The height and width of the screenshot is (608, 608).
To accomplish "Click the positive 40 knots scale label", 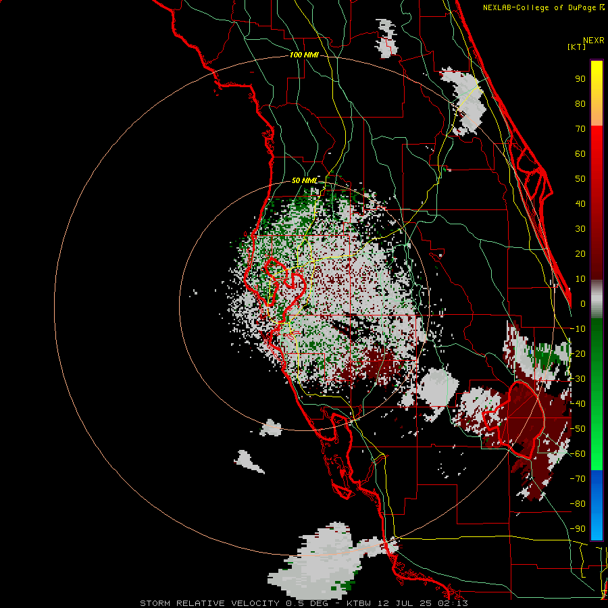I will [x=580, y=203].
